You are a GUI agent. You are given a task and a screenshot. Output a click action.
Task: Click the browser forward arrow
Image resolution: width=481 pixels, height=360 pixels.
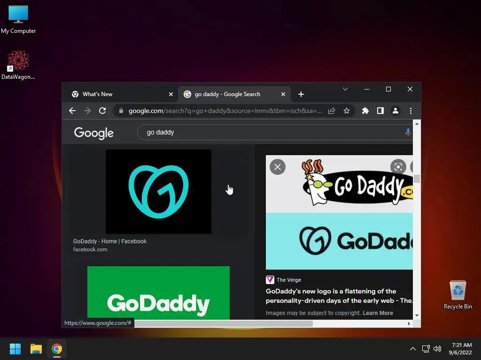[x=87, y=111]
